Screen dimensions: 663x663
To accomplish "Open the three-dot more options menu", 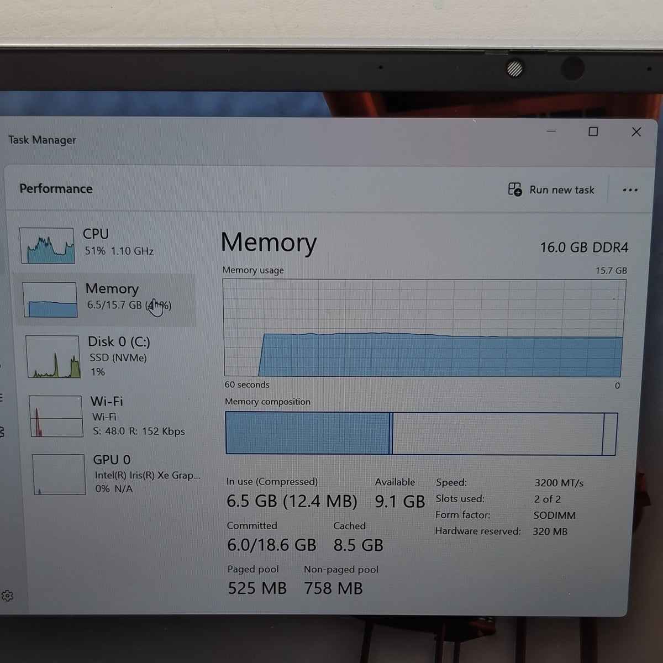I will [630, 190].
